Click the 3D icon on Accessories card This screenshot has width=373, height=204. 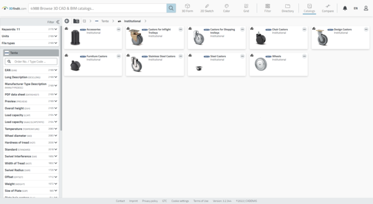(66, 29)
